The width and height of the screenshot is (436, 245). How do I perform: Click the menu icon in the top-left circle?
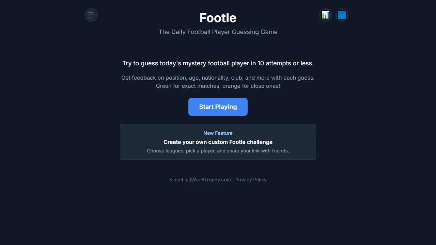(x=91, y=15)
